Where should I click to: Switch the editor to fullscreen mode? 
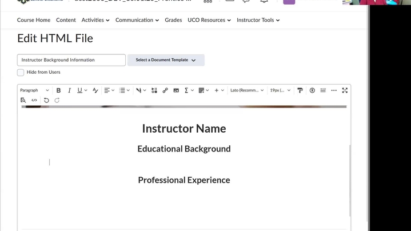tap(345, 90)
